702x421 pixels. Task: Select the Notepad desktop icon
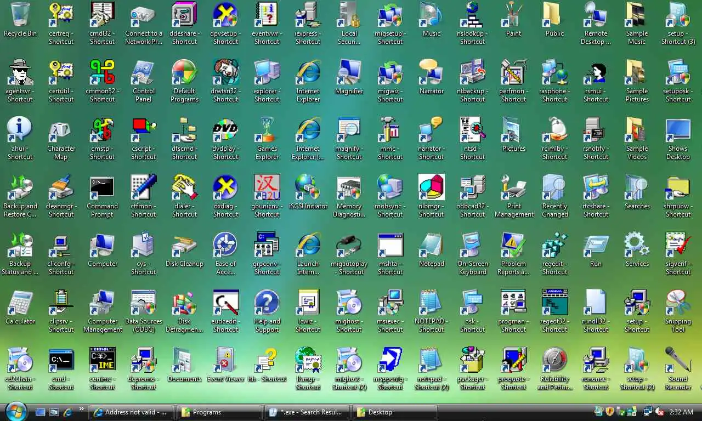(431, 251)
